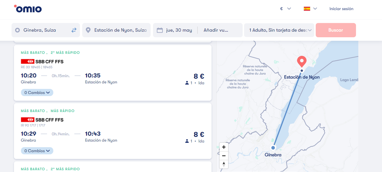Image resolution: width=382 pixels, height=172 pixels.
Task: Click Iniciar sesión link
Action: click(x=341, y=9)
